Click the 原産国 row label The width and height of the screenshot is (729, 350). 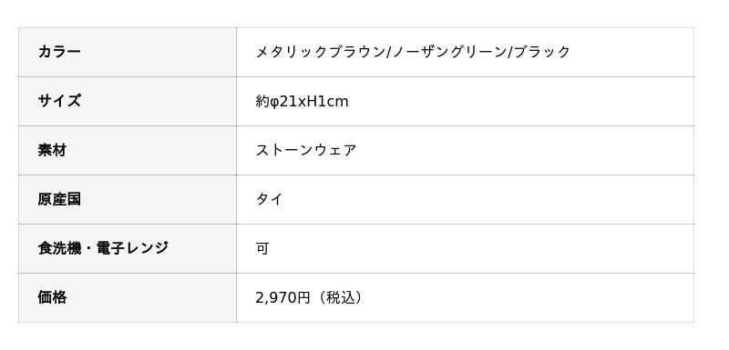[128, 199]
